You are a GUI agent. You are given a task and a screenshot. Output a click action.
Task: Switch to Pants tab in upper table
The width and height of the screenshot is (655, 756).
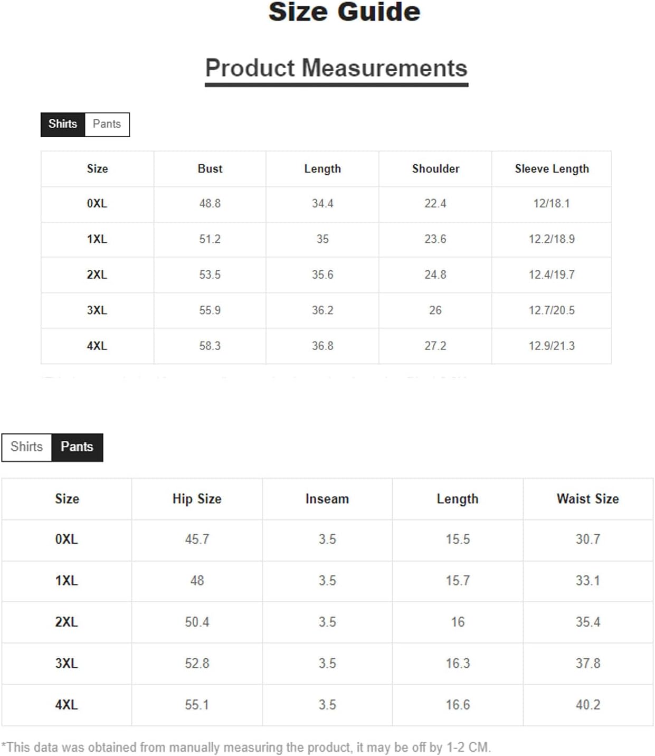[107, 124]
